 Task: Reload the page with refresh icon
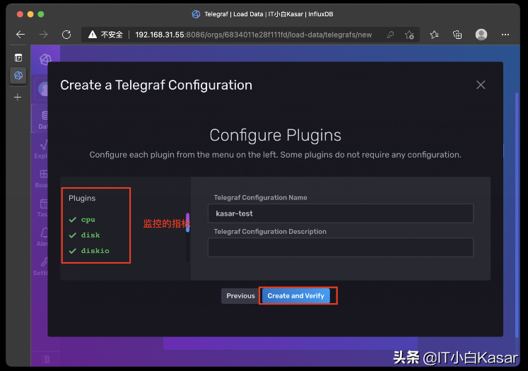pos(66,35)
